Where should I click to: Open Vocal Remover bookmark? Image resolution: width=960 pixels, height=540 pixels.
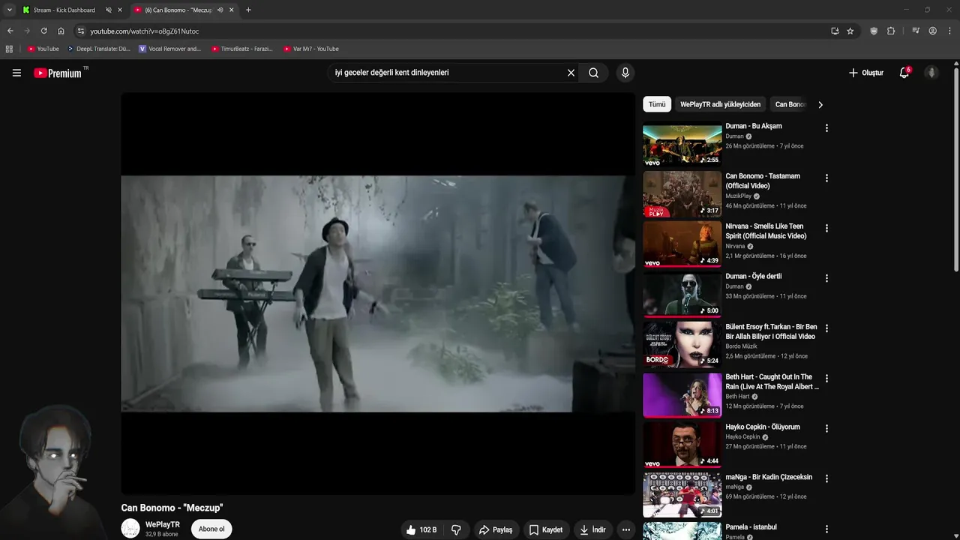170,49
